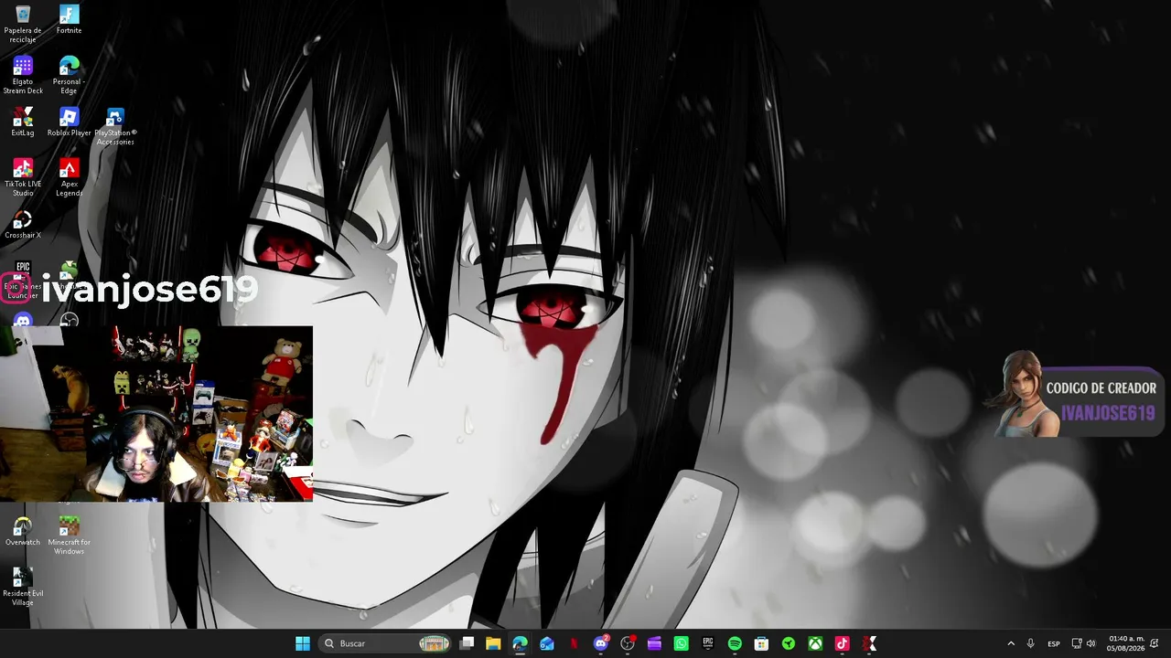Open Microsoft Store from the taskbar
The image size is (1171, 658).
pyautogui.click(x=761, y=643)
